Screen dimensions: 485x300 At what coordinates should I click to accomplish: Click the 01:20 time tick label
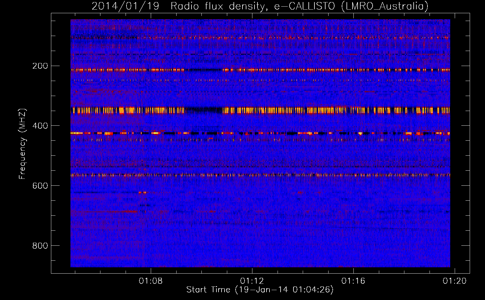[455, 281]
